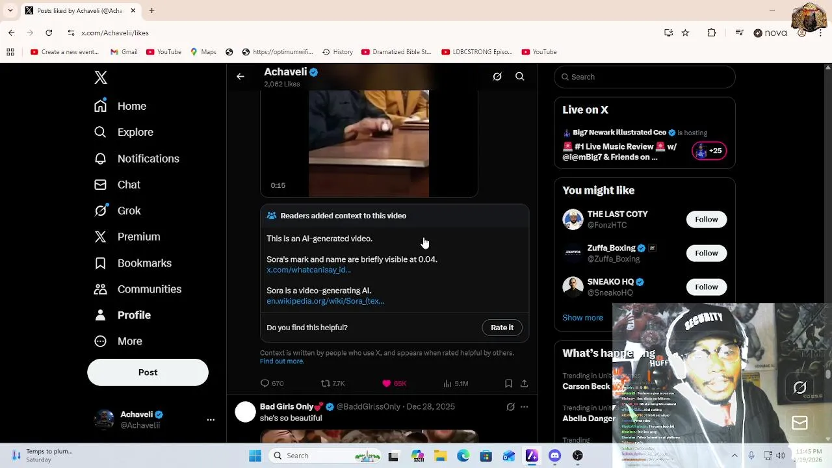
Task: Open the Carson Beck trending topic
Action: (586, 386)
